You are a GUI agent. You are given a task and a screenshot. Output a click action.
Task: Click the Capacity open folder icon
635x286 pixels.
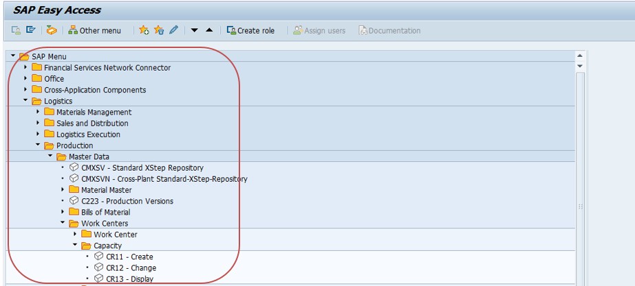[86, 246]
